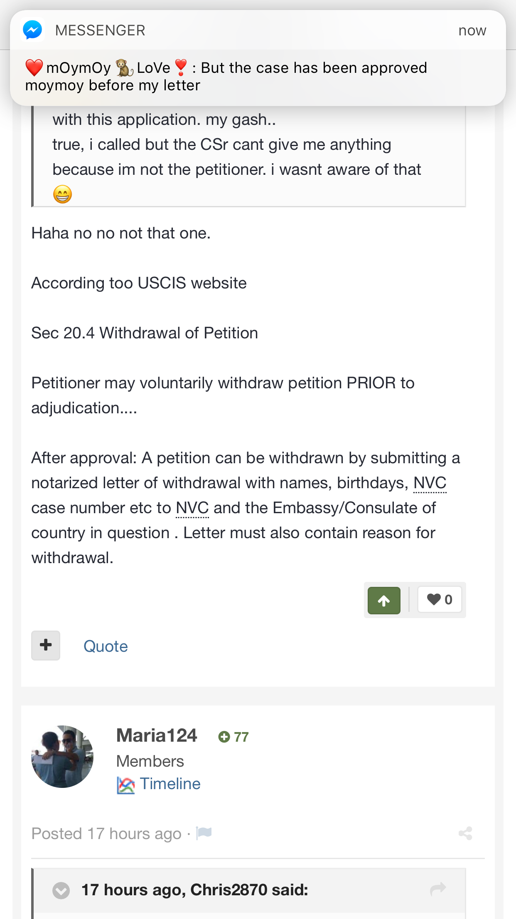Click the Timeline chart icon
This screenshot has height=919, width=516.
tap(125, 785)
